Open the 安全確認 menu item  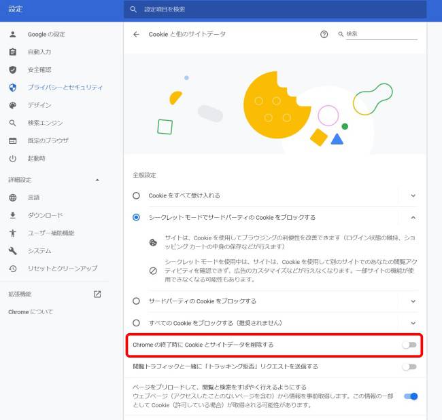39,70
